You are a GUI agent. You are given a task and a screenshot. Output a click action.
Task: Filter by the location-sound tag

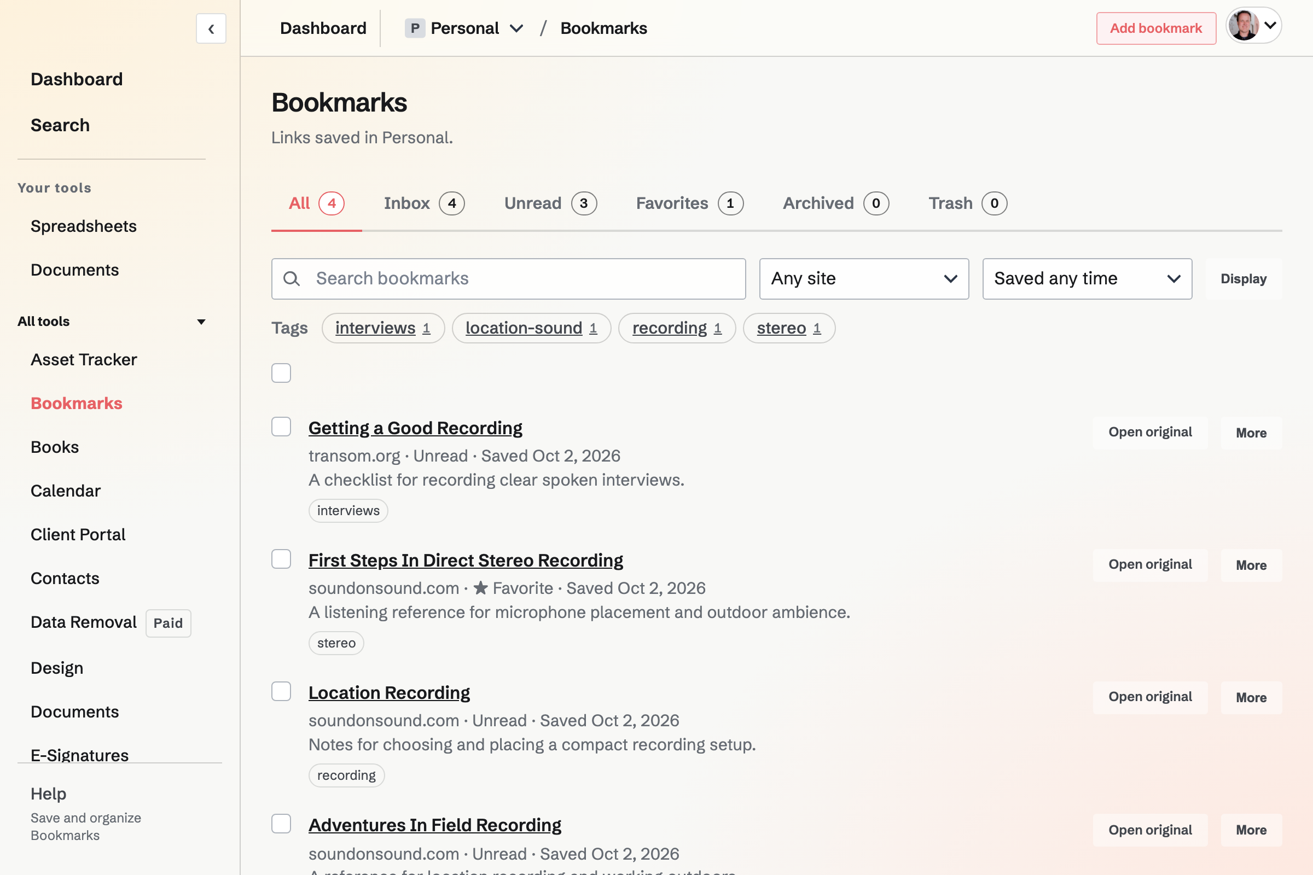click(x=531, y=328)
